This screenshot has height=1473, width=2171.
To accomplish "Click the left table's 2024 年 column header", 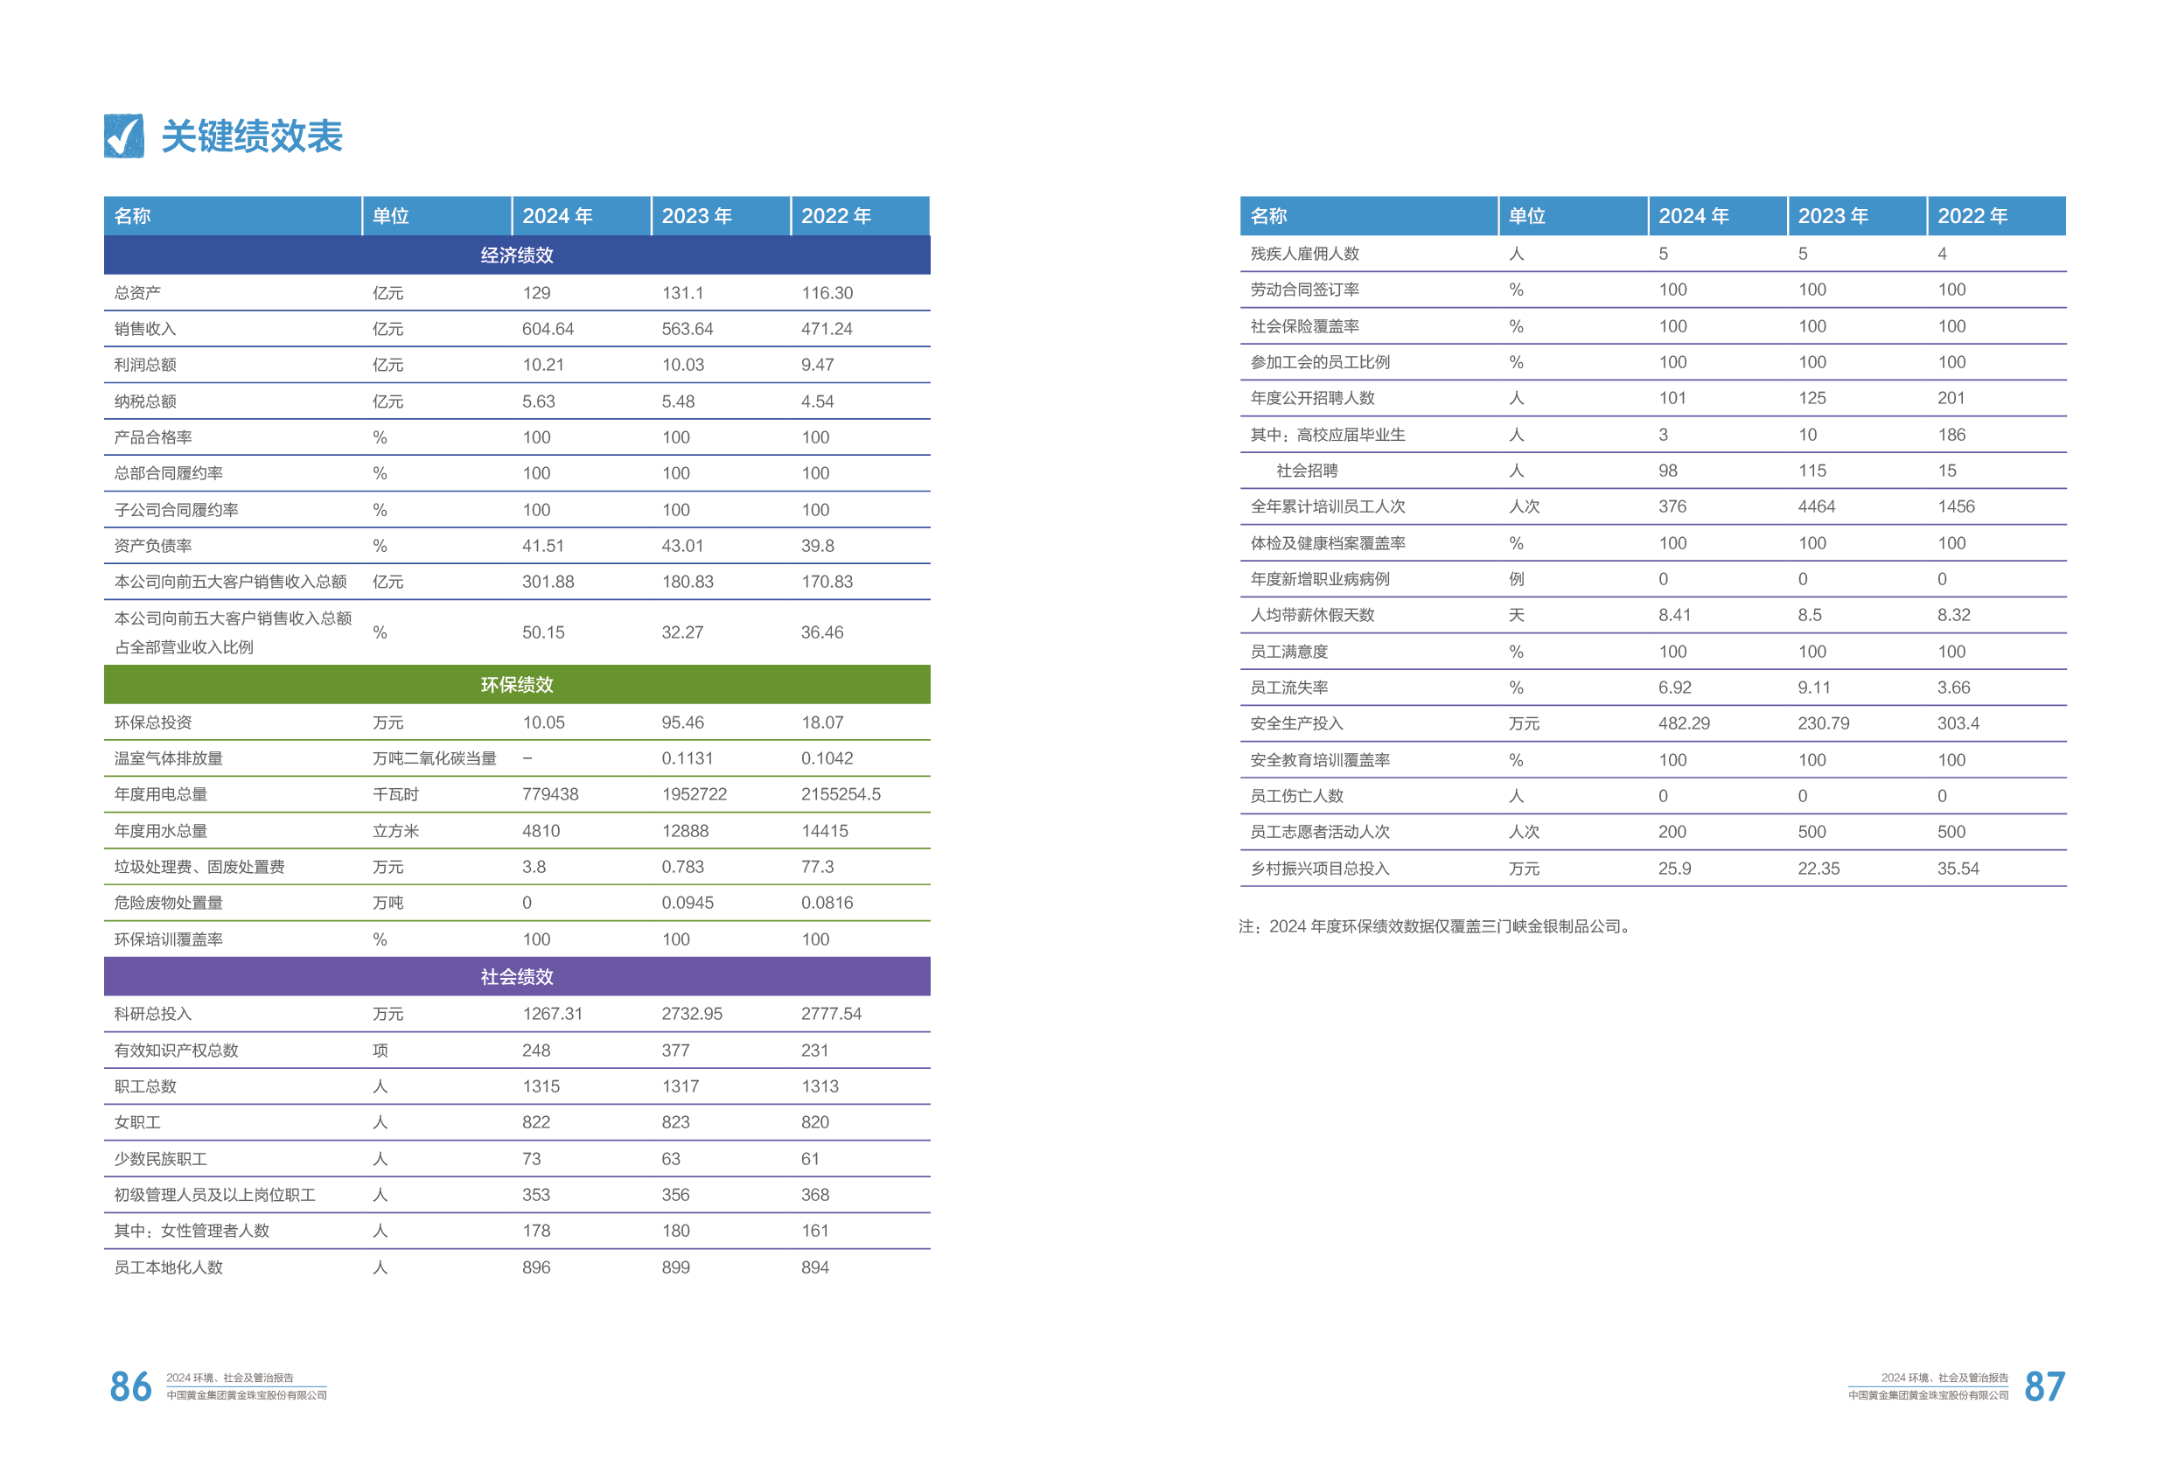I will tap(558, 216).
